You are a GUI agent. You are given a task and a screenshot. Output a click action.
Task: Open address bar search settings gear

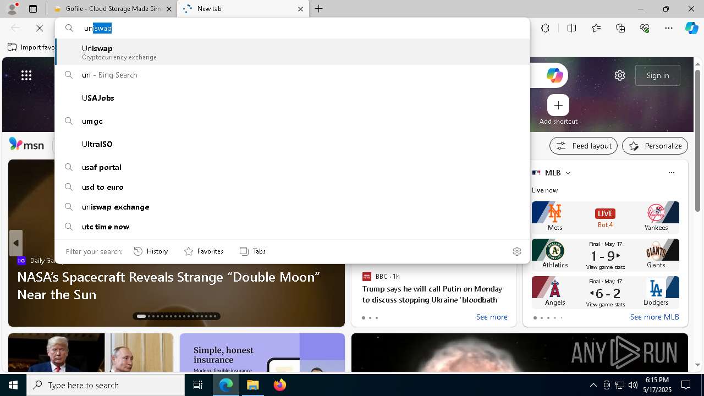517,251
